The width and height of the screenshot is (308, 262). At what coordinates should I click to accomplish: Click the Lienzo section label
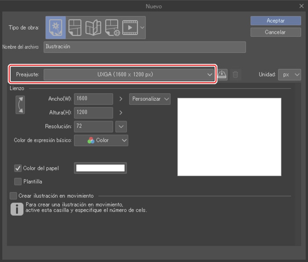[x=17, y=88]
